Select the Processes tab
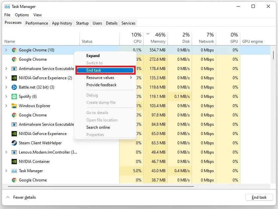 click(x=13, y=23)
